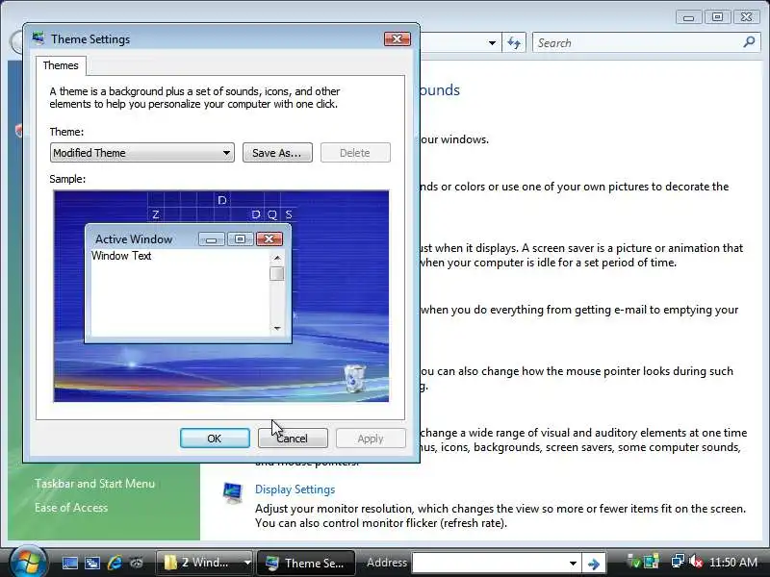770x577 pixels.
Task: Expand the 2 Wind... group dropdown arrow
Action: pos(247,563)
